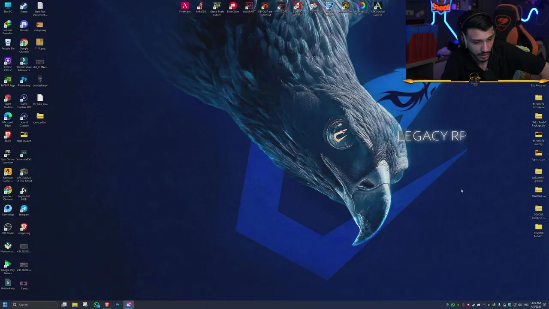The width and height of the screenshot is (549, 309).
Task: Select the Untitled.mp4 video file
Action: pos(40,82)
